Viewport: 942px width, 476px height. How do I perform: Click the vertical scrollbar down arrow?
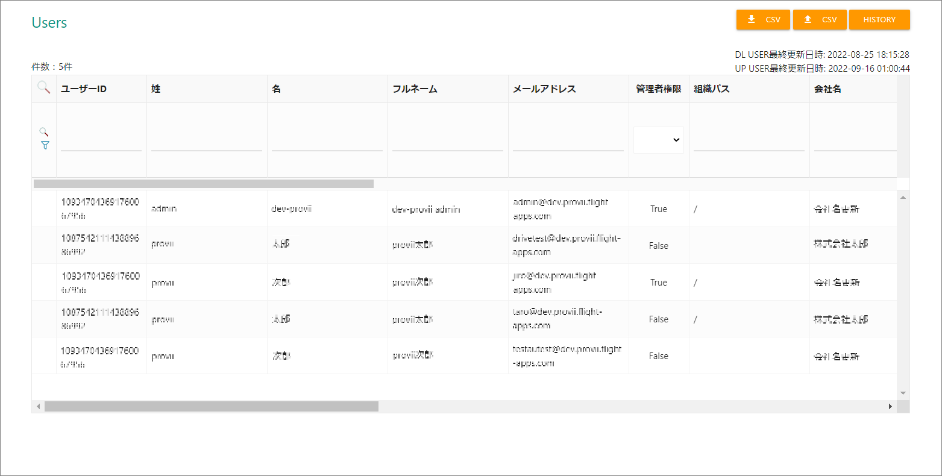(x=903, y=393)
